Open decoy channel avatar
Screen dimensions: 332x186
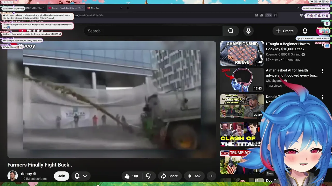click(x=13, y=176)
